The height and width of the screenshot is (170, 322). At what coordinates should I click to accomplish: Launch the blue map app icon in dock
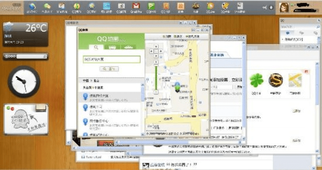click(x=107, y=6)
